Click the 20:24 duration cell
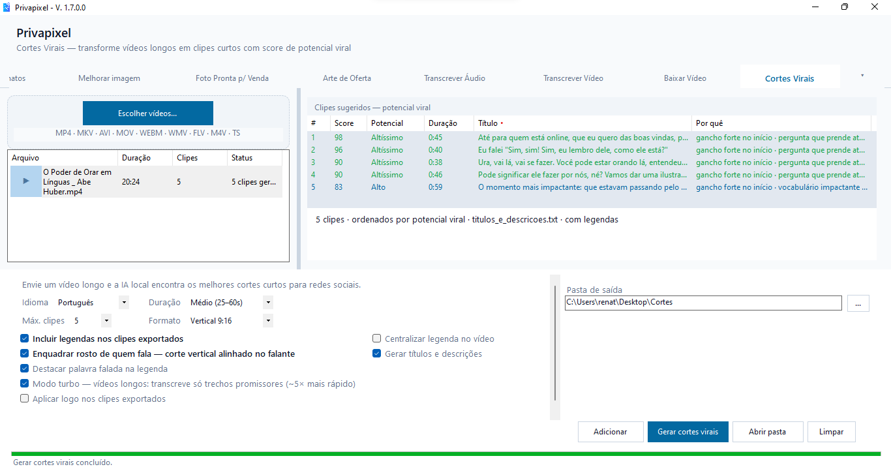This screenshot has height=469, width=891. click(x=130, y=182)
